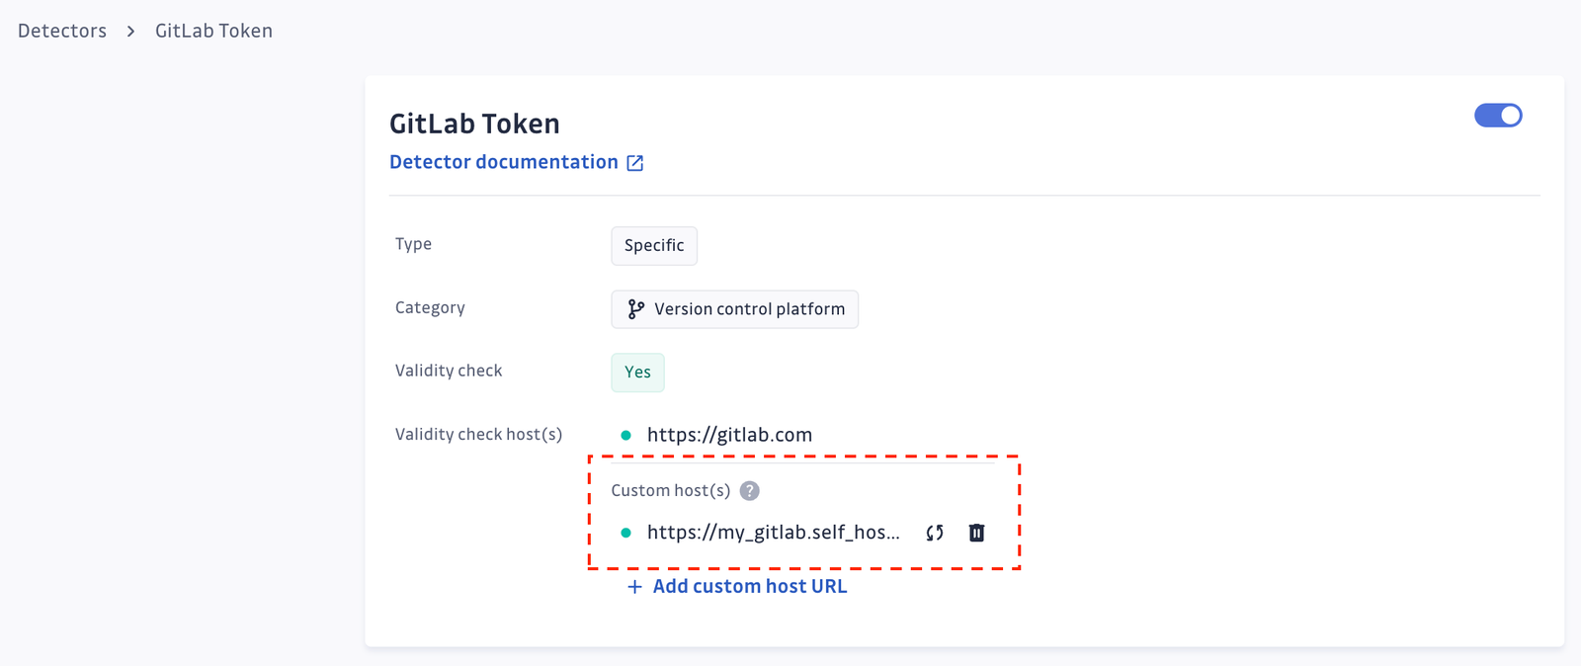Click the branch icon in Version control platform chip
1581x666 pixels.
(x=635, y=308)
